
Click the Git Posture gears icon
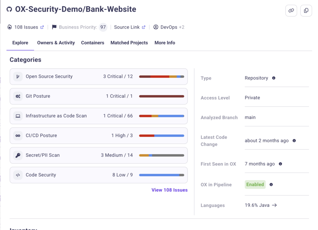click(18, 96)
